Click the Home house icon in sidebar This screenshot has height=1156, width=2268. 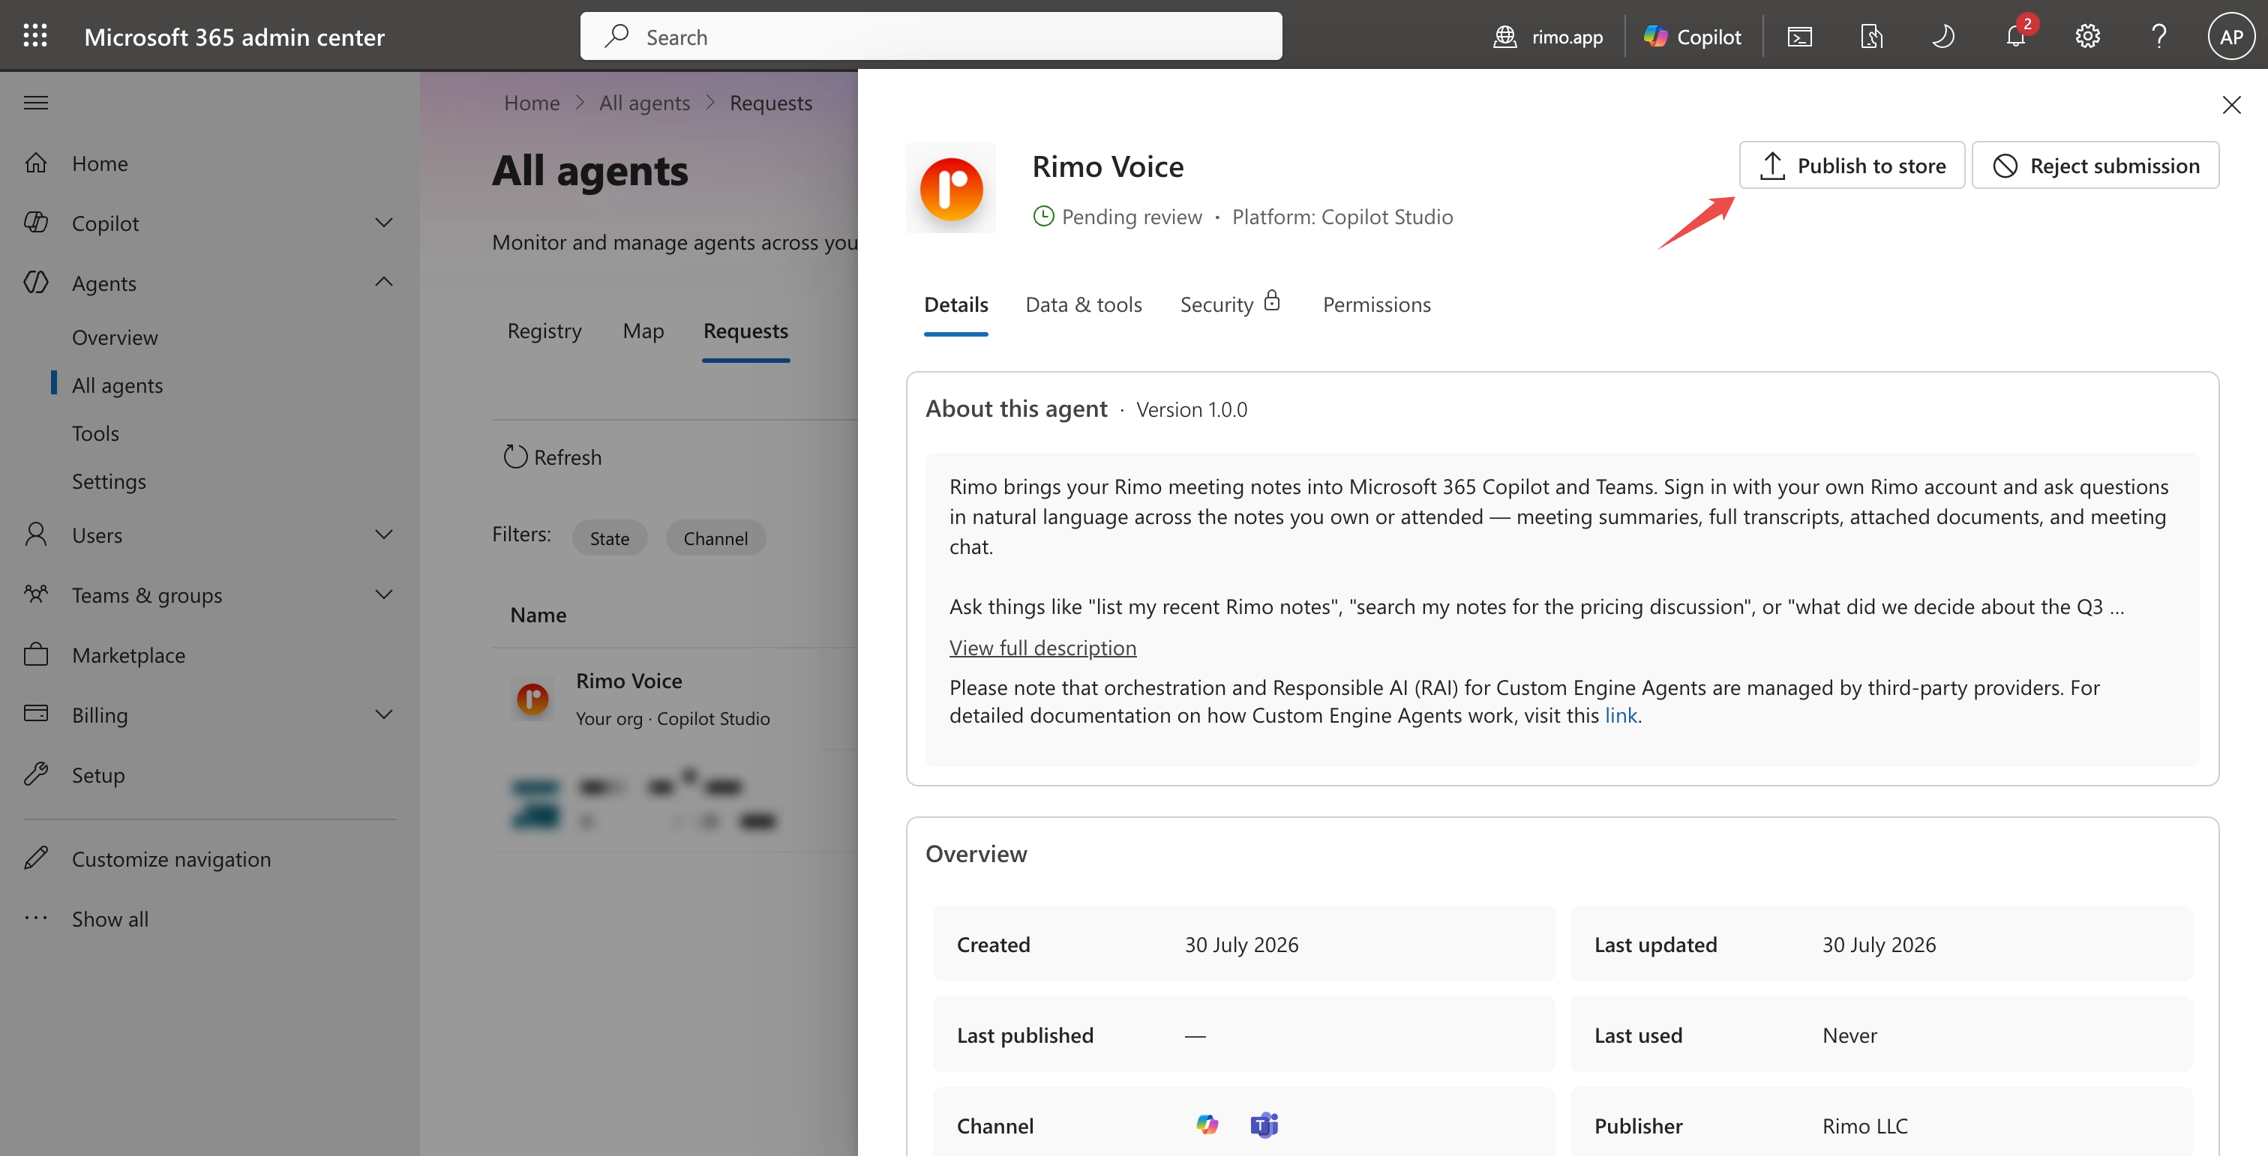pos(36,163)
